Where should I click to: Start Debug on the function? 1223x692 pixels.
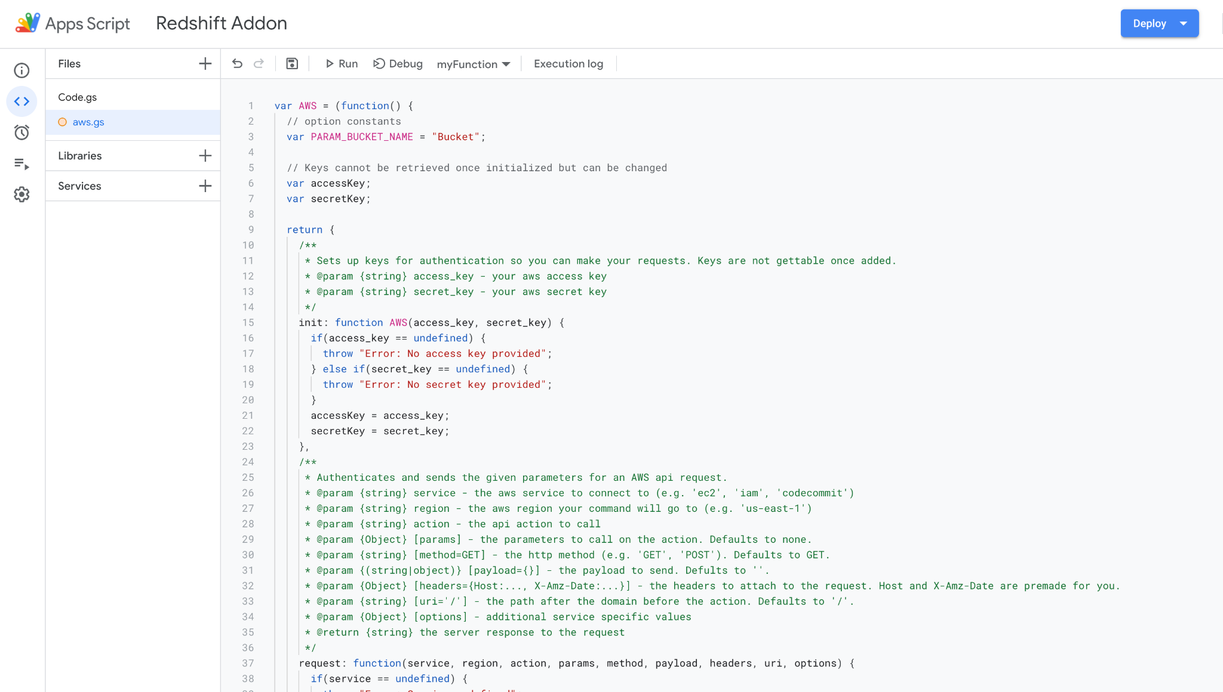[398, 64]
